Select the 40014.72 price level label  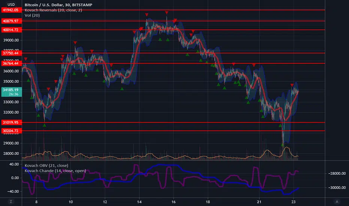12,30
